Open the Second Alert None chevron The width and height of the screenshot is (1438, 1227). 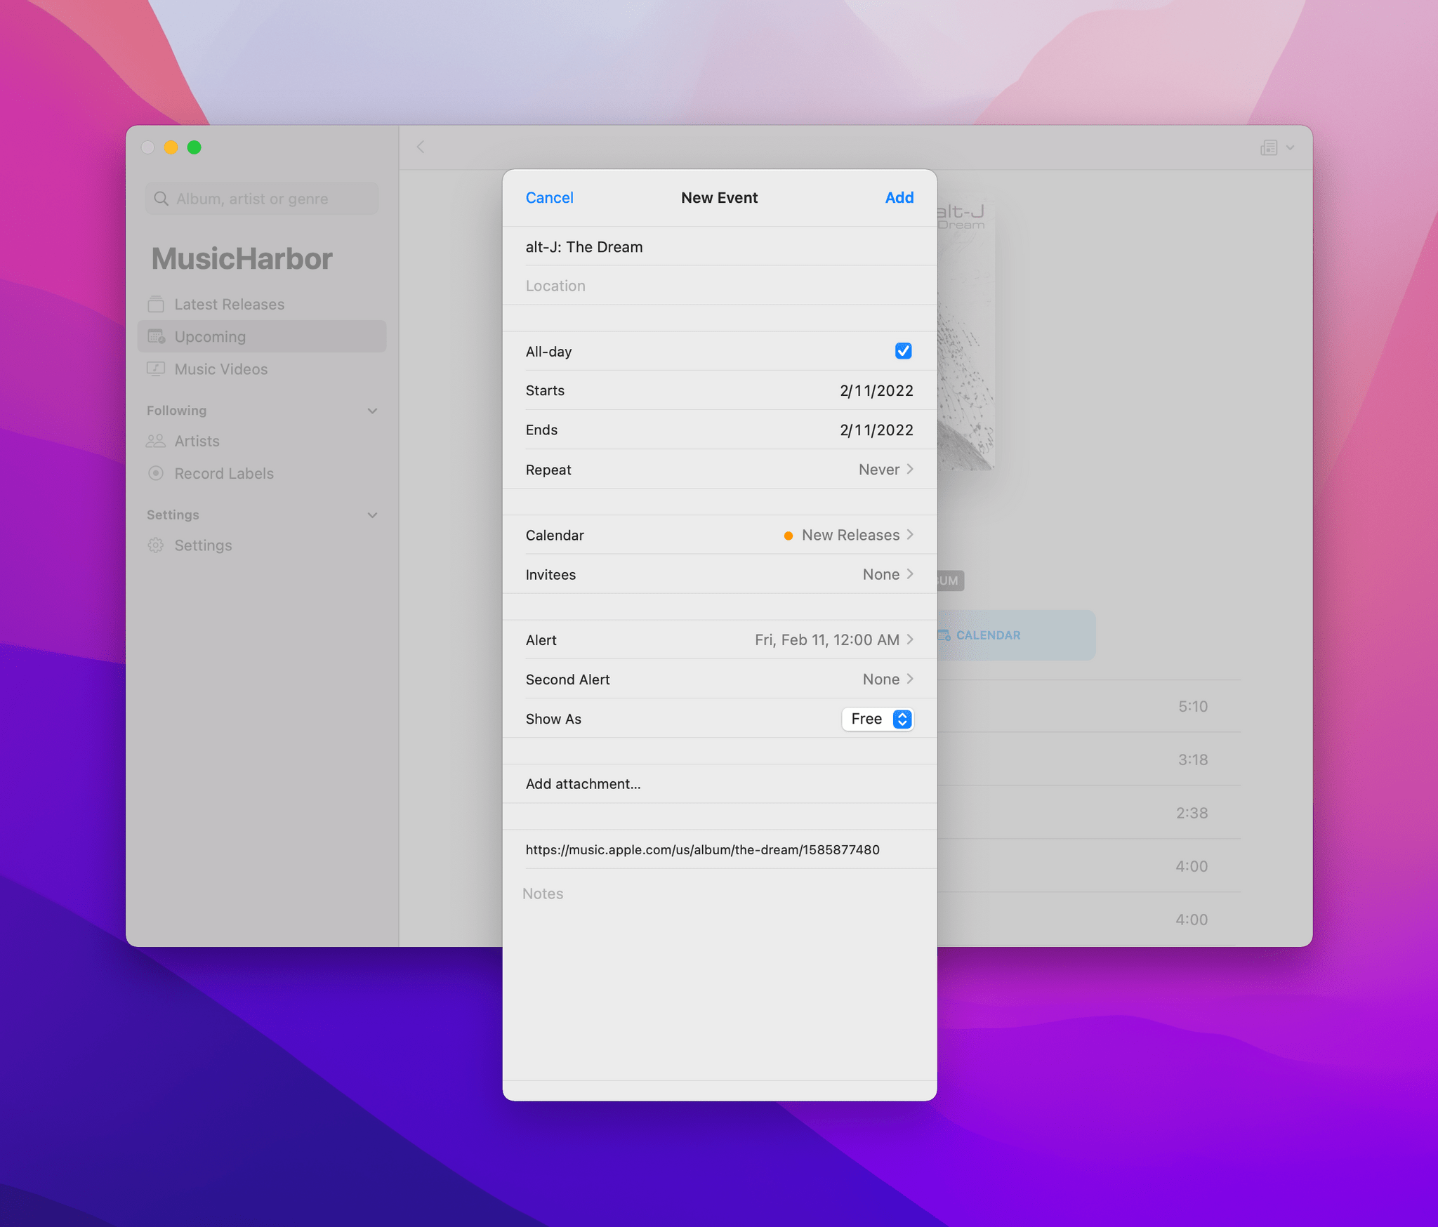(x=910, y=679)
